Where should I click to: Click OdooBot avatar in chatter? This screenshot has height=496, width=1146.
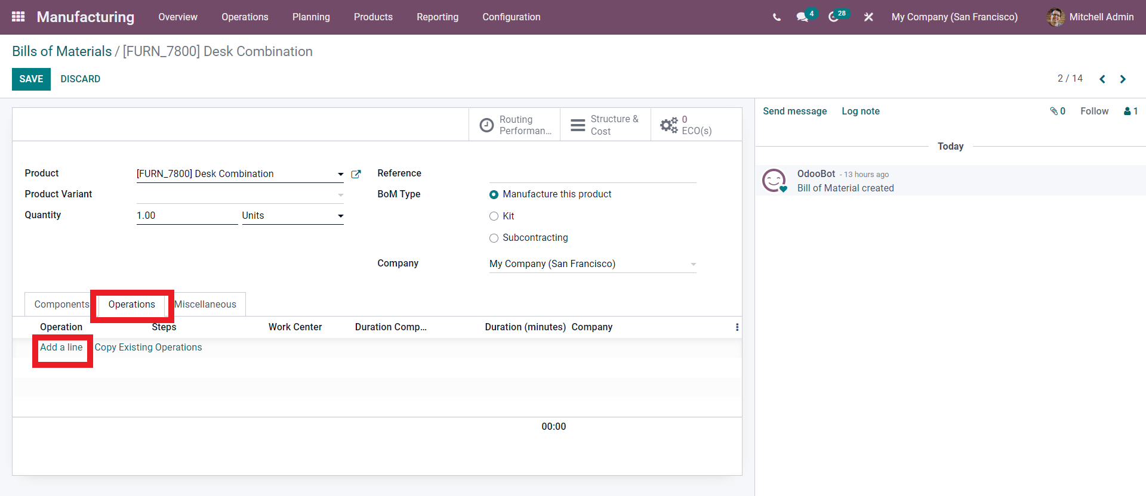tap(774, 181)
